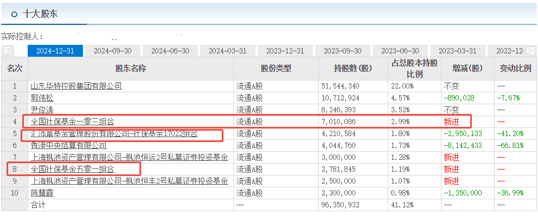This screenshot has height=216, width=538.
Task: Open shareholder 郭伟松 link
Action: click(42, 98)
